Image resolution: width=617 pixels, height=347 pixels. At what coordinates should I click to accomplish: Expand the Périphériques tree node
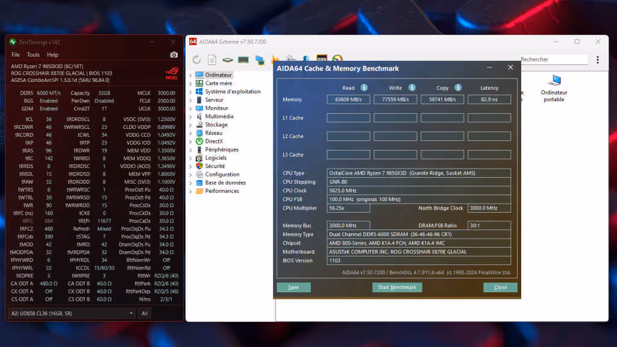[x=191, y=149]
